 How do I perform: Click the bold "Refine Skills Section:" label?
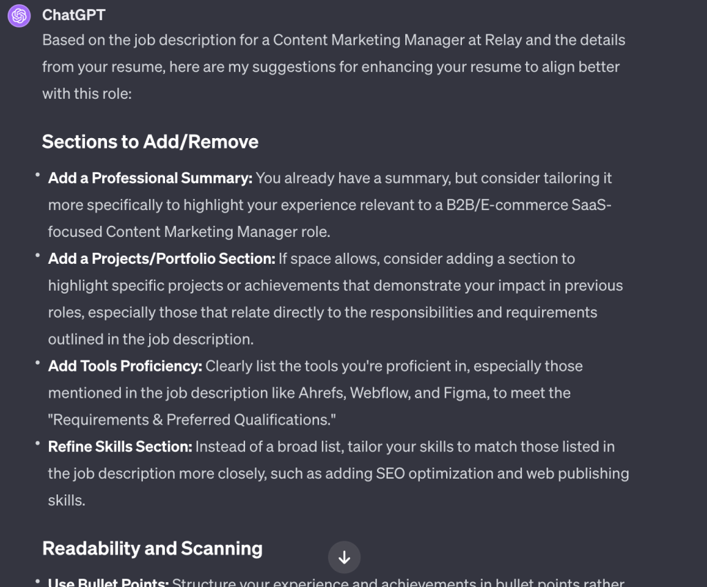point(120,447)
